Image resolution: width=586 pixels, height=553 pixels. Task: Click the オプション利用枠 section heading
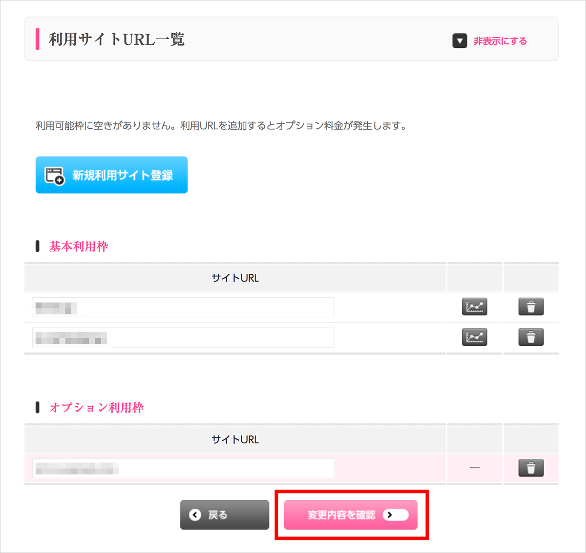point(97,408)
